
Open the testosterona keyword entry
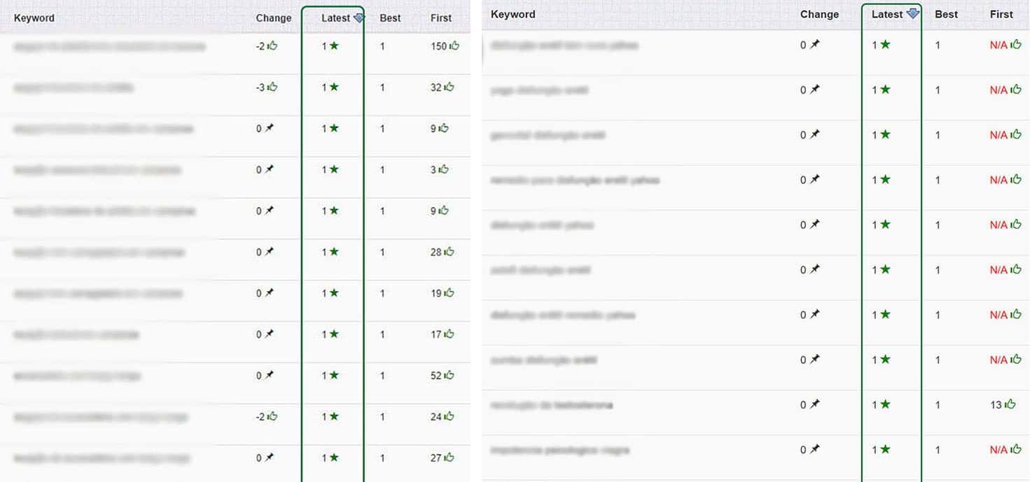pyautogui.click(x=551, y=405)
